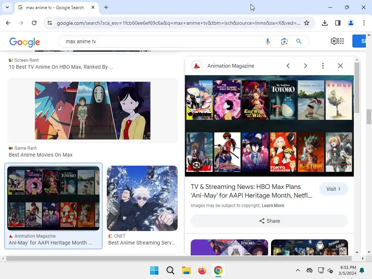Click the max anime tv search box
The image size is (372, 279).
pyautogui.click(x=161, y=41)
